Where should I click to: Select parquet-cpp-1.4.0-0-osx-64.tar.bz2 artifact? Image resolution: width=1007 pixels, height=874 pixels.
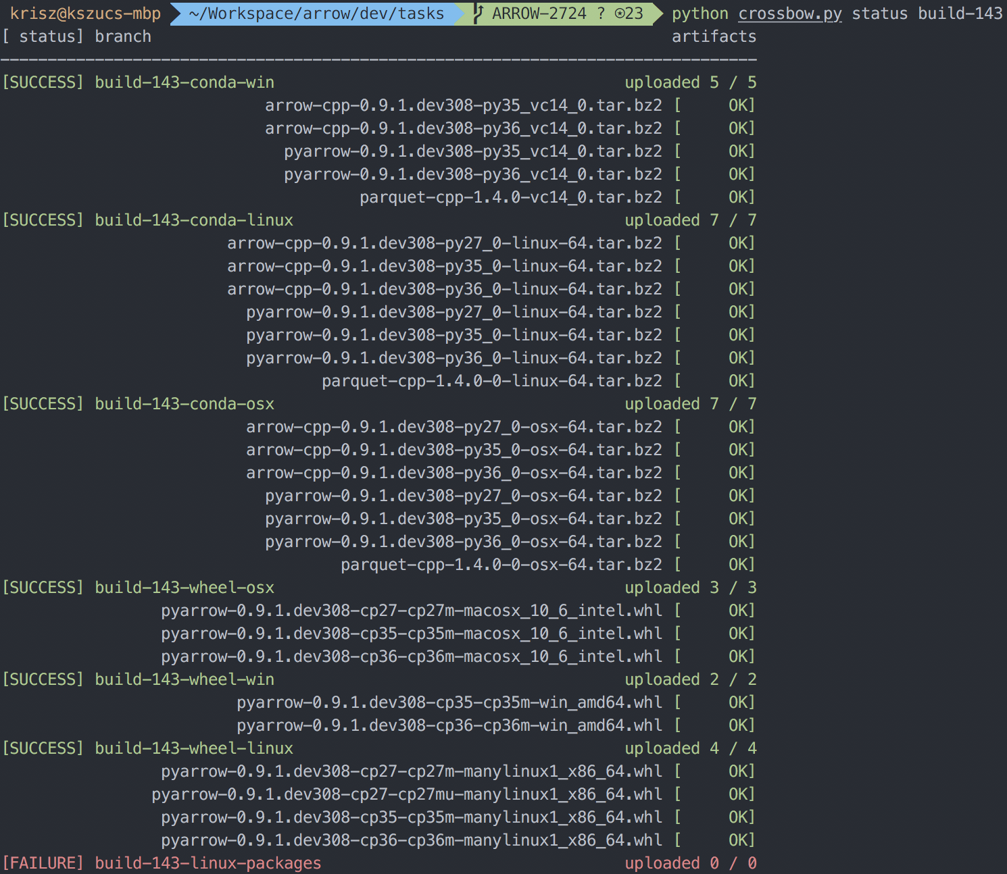click(x=501, y=565)
